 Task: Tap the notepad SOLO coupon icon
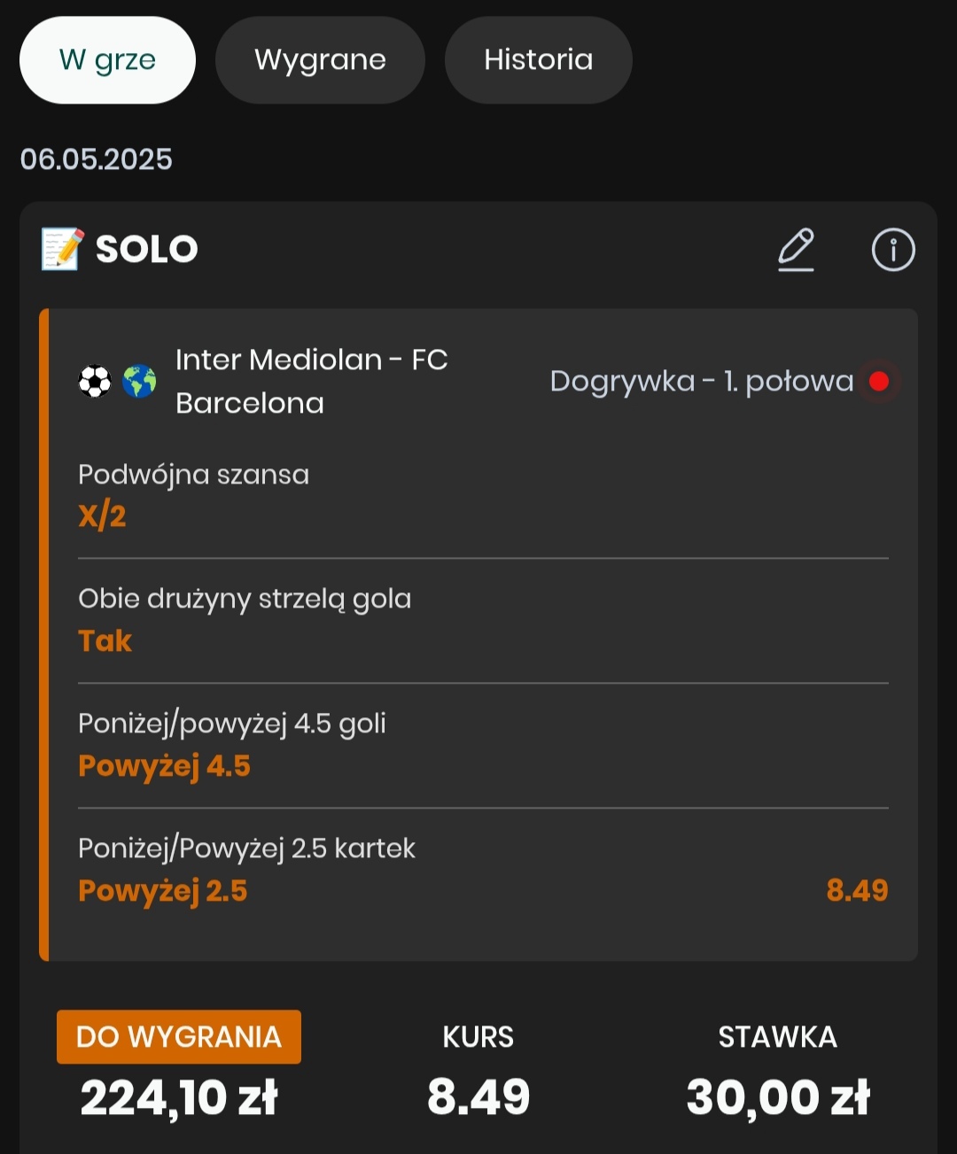click(63, 249)
